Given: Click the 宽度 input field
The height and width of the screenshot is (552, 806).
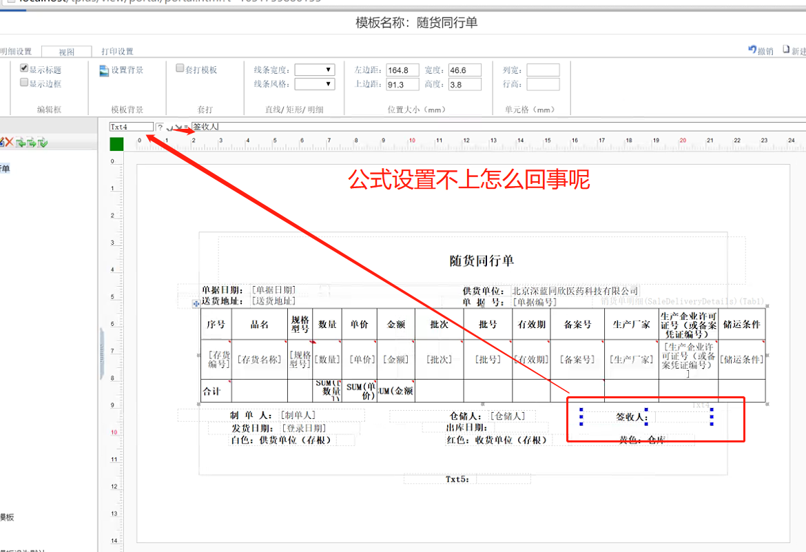Looking at the screenshot, I should click(465, 70).
